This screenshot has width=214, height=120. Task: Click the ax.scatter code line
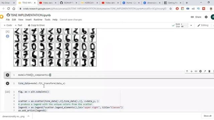coord(58,101)
